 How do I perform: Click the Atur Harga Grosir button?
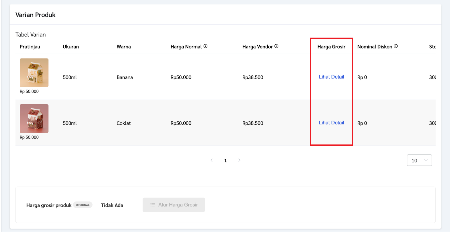pyautogui.click(x=174, y=205)
